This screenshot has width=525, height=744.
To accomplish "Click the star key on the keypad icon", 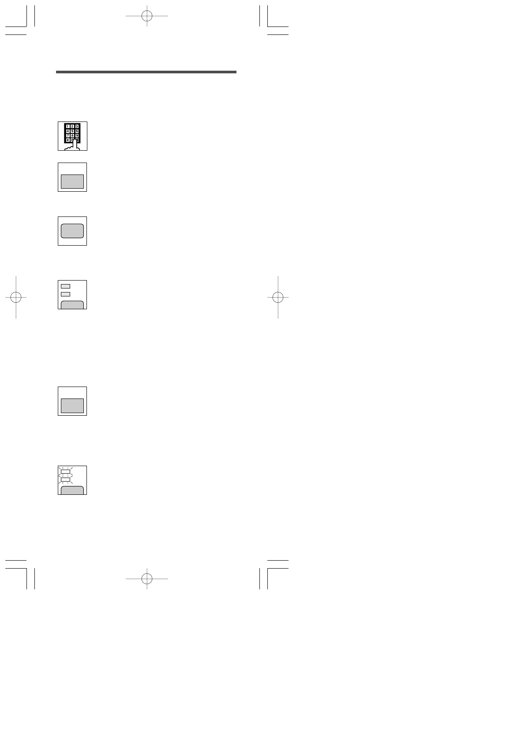I will pyautogui.click(x=67, y=140).
